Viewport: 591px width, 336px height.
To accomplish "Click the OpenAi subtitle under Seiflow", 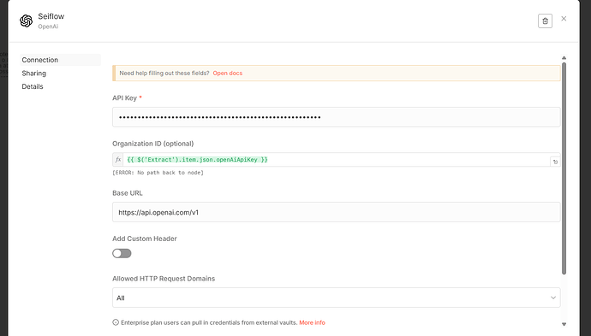I will tap(48, 27).
